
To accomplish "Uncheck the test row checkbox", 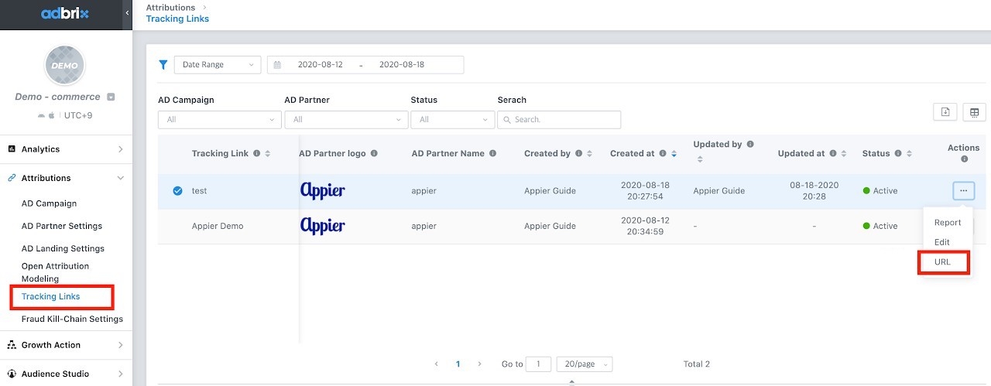I will [x=177, y=191].
